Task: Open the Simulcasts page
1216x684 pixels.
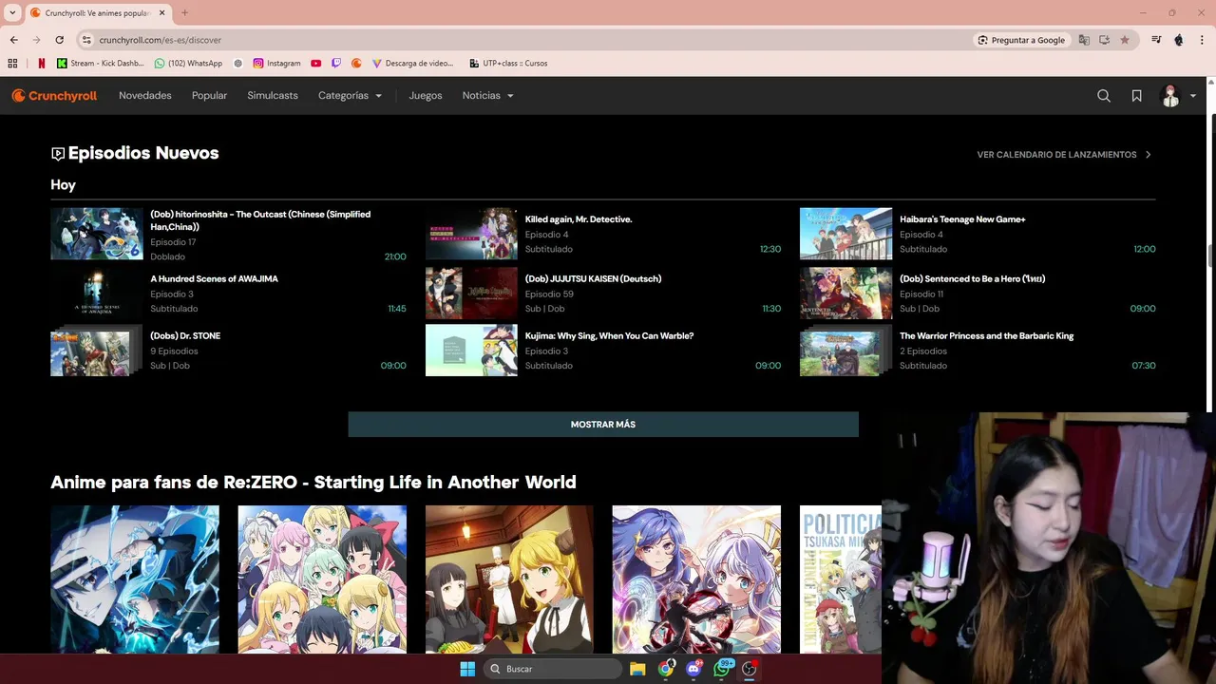Action: pyautogui.click(x=273, y=96)
